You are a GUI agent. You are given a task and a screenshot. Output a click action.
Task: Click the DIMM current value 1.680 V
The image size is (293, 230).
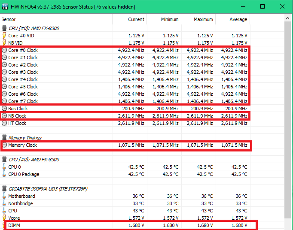click(137, 225)
